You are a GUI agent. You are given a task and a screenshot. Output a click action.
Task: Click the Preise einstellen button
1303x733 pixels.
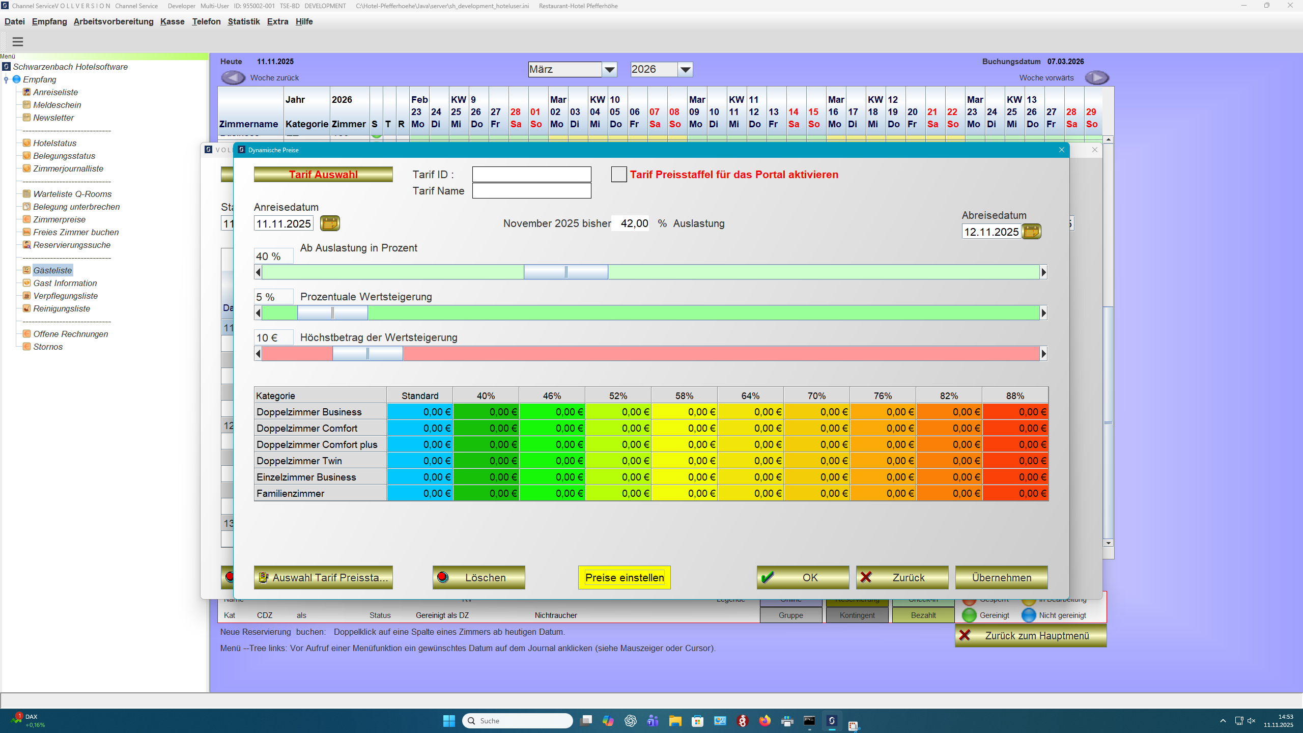click(x=624, y=577)
